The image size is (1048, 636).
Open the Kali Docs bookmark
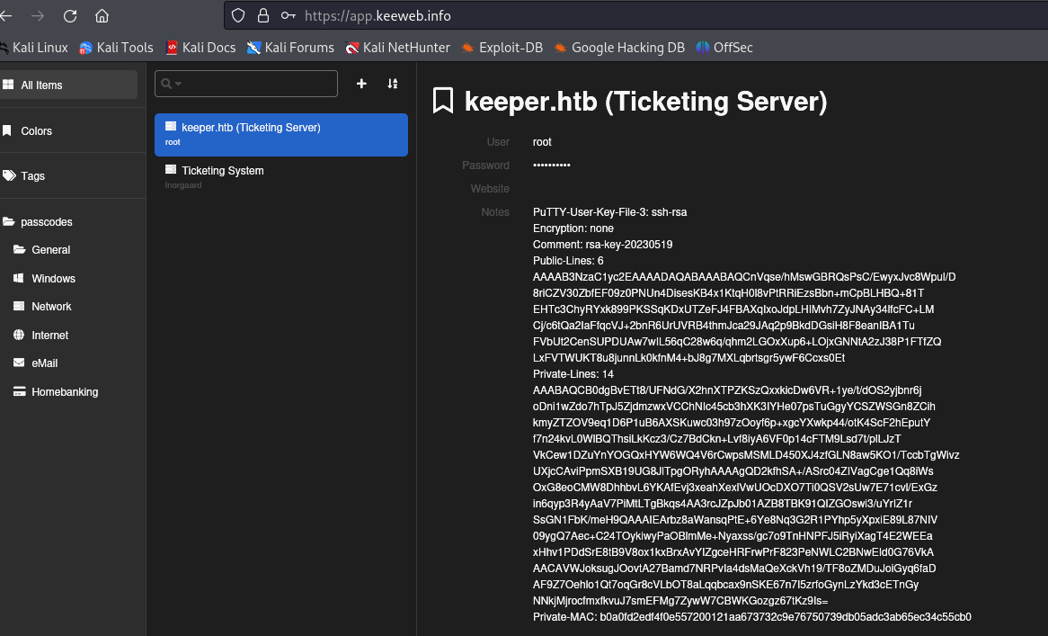tap(200, 48)
